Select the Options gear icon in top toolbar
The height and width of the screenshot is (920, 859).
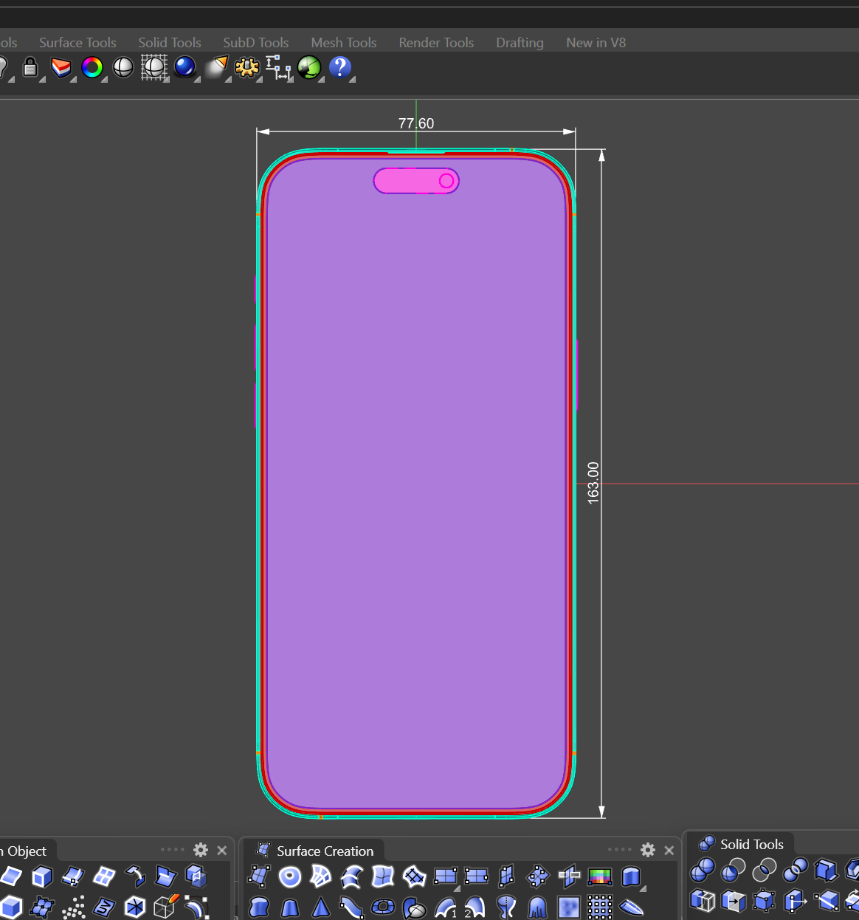tap(246, 68)
